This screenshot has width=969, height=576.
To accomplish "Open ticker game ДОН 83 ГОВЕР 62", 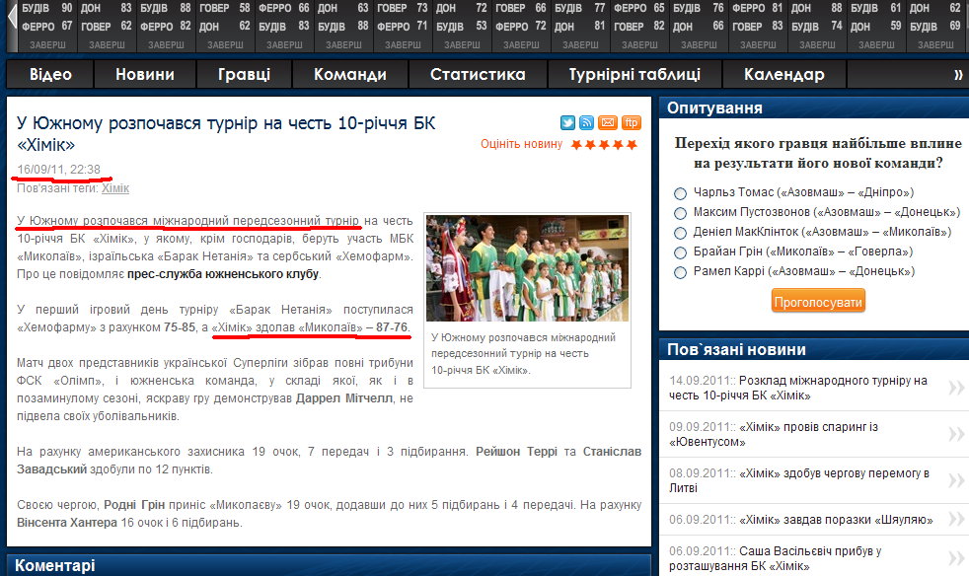I will (x=106, y=26).
